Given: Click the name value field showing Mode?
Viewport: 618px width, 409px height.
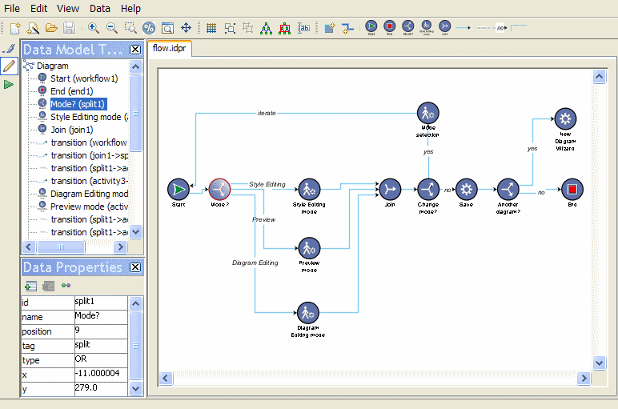Looking at the screenshot, I should point(100,317).
